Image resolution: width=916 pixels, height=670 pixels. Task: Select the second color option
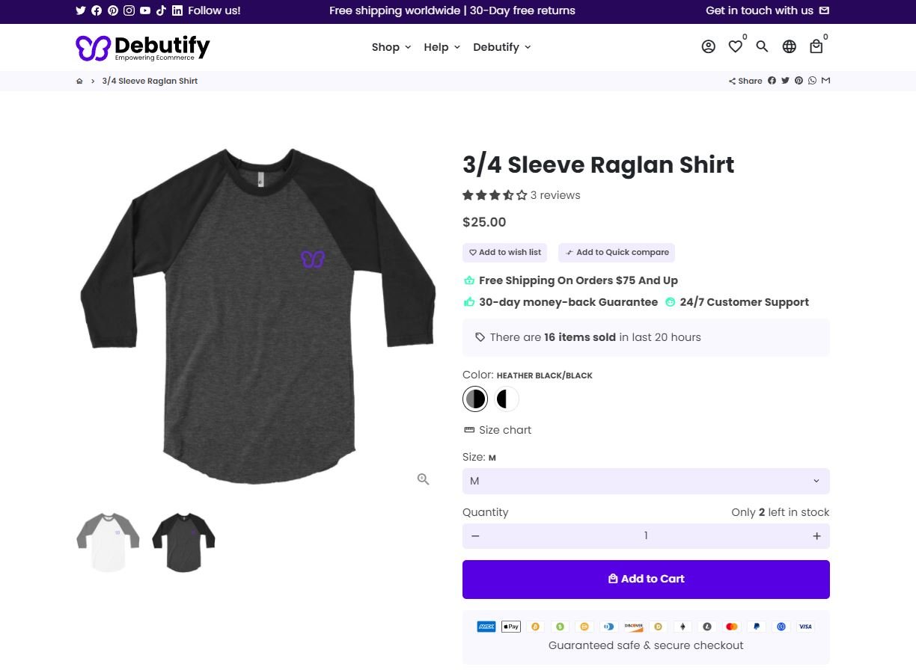pos(507,399)
